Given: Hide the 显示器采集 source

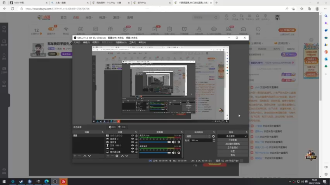Looking at the screenshot, I should 132,152.
